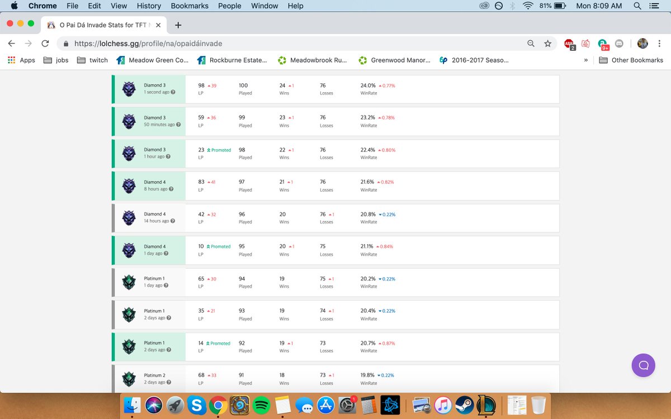The height and width of the screenshot is (419, 671).
Task: Open the Window menu
Action: click(x=264, y=6)
